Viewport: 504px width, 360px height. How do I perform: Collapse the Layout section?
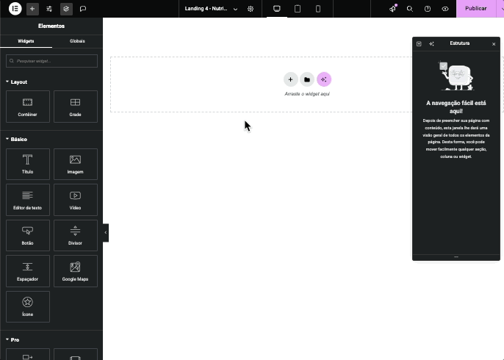[18, 82]
